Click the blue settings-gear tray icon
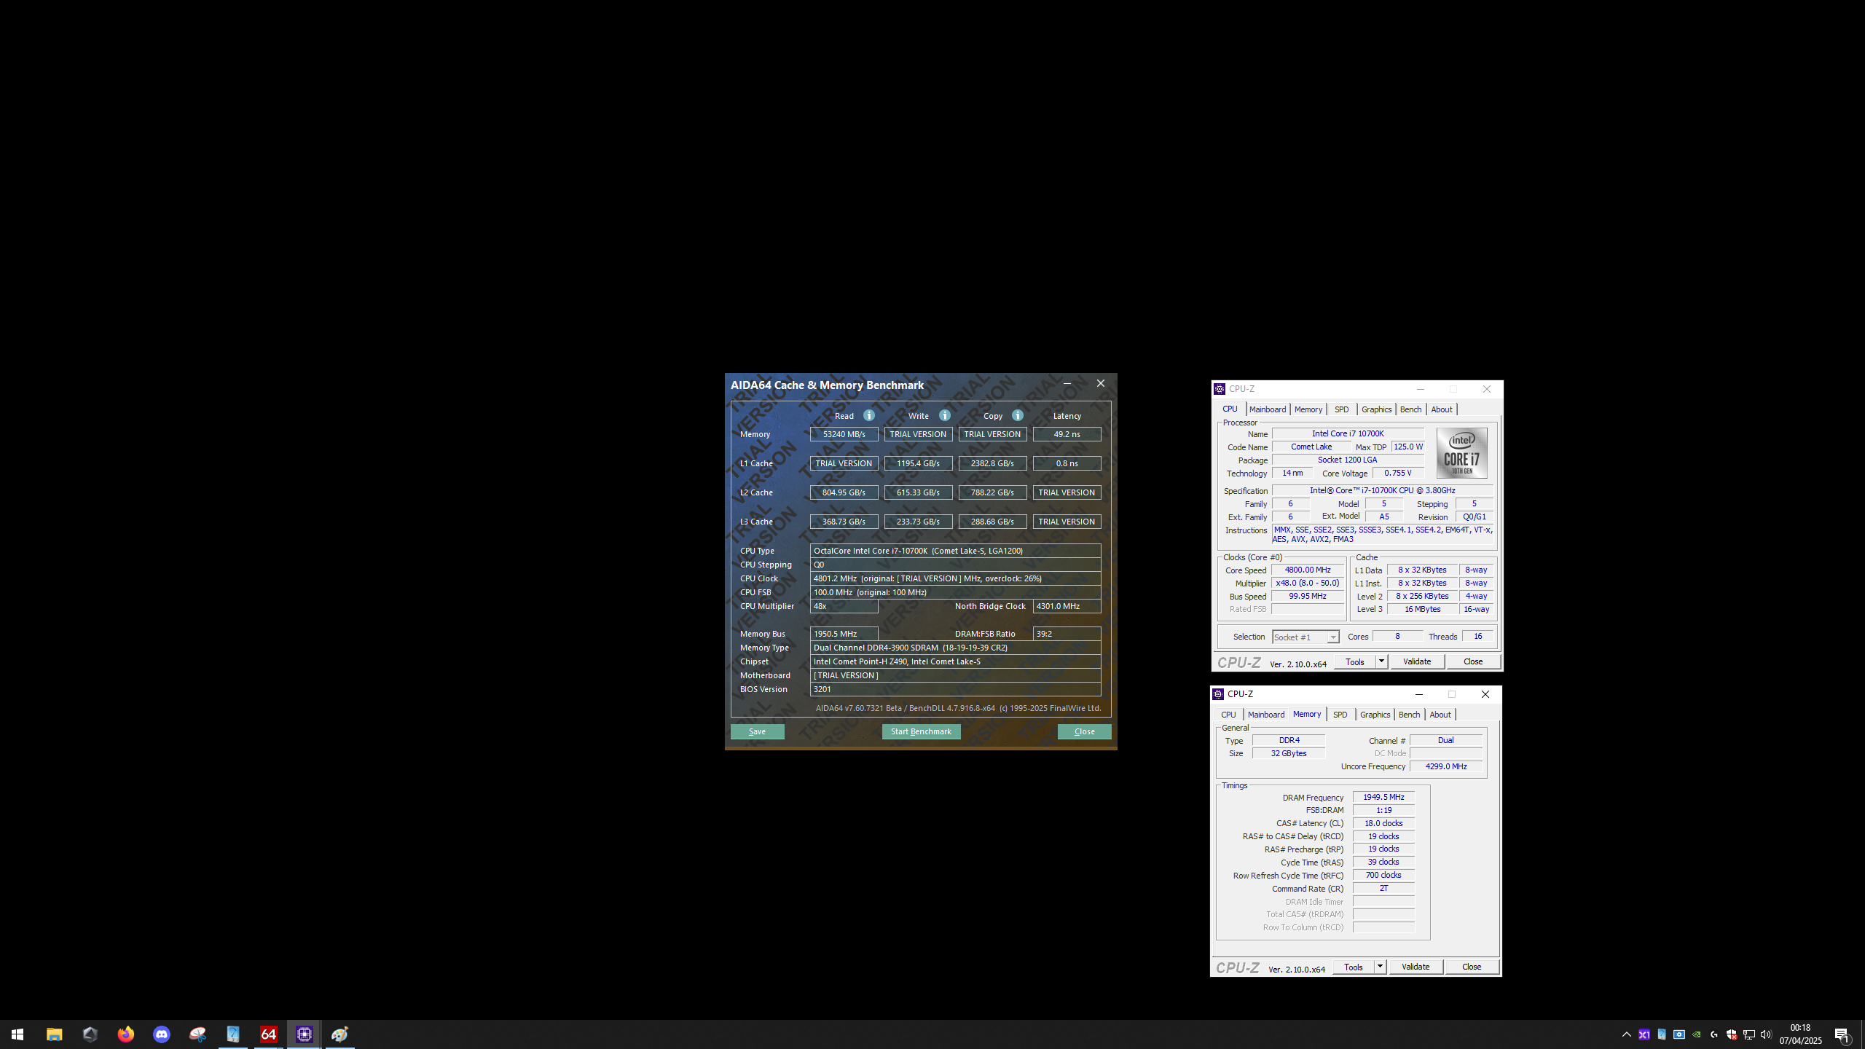 (1679, 1034)
